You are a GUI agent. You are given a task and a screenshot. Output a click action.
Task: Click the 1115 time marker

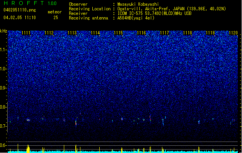tap(118, 33)
